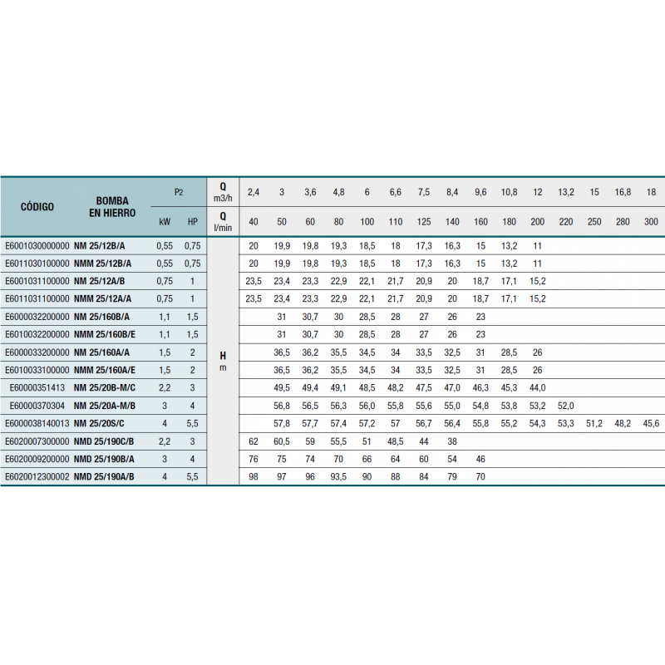Click the H m label cell
665x665 pixels.
point(223,362)
